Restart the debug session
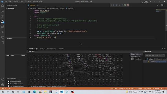This screenshot has width=167, height=94. coord(125,5)
